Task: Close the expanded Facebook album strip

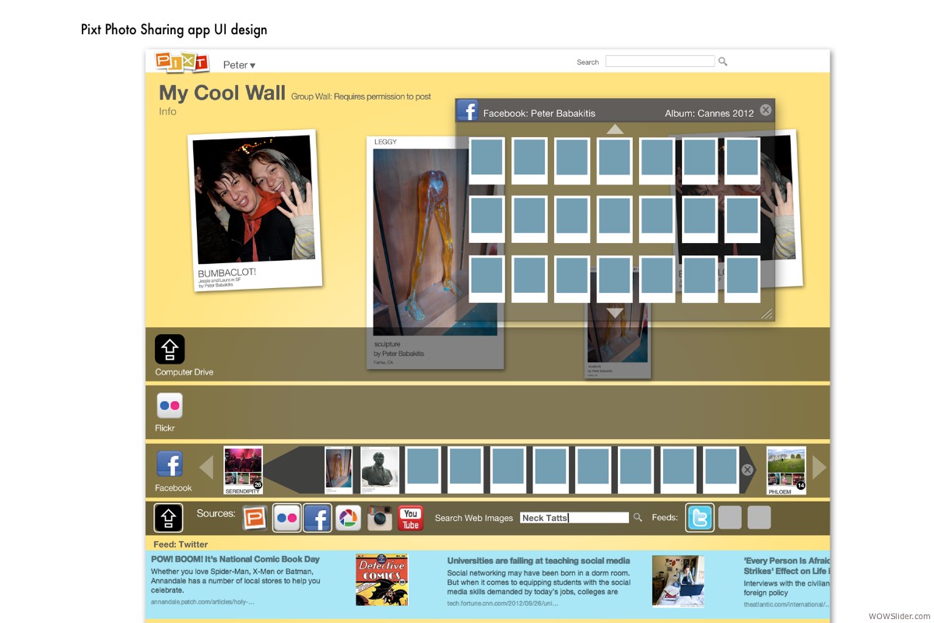Action: click(x=747, y=470)
